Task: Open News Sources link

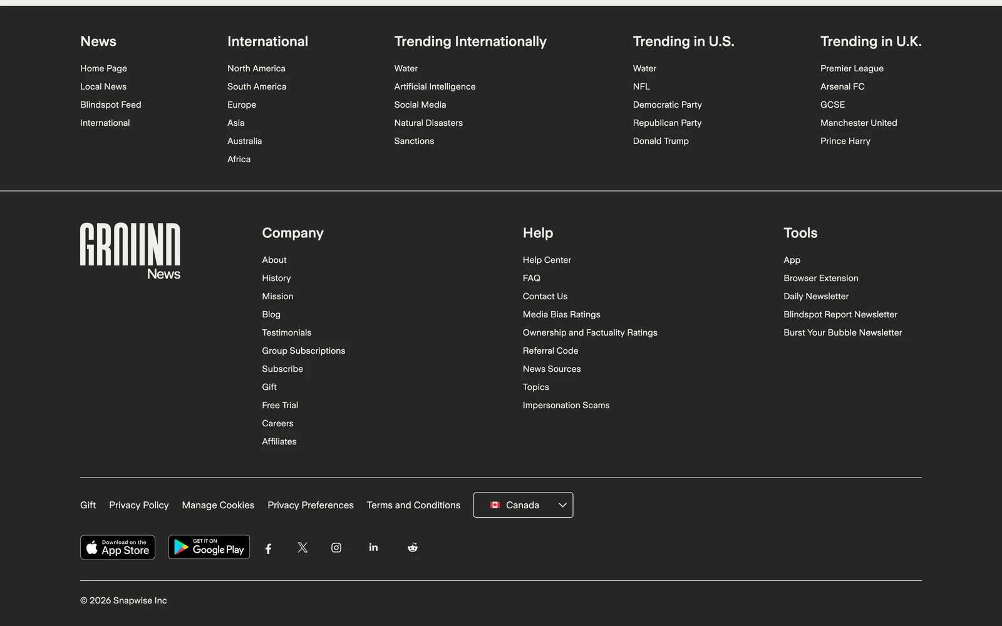Action: click(x=552, y=369)
